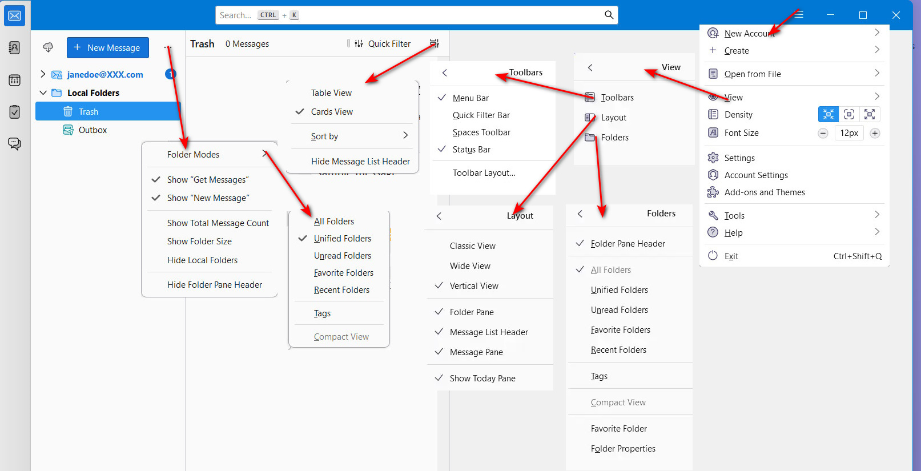The height and width of the screenshot is (471, 921).
Task: Open the Chat space in the sidebar
Action: (15, 143)
